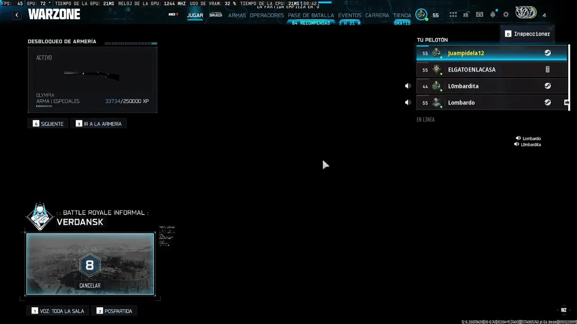Click the speaker icon beside Lombardo voice label

tap(518, 139)
